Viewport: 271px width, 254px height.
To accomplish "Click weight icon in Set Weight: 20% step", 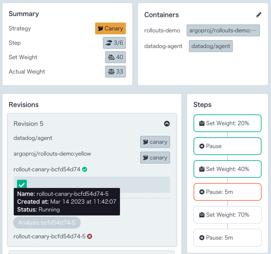I will [x=202, y=123].
